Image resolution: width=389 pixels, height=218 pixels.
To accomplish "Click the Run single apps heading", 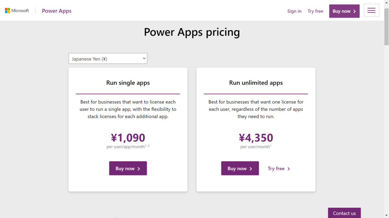I will 128,83.
